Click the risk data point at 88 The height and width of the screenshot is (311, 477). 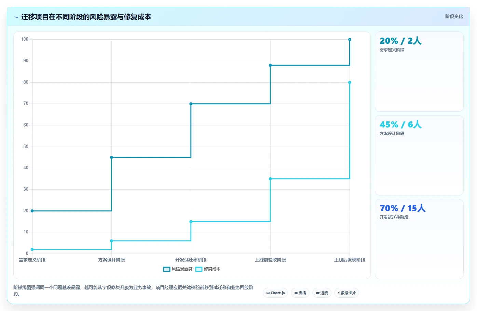click(270, 65)
